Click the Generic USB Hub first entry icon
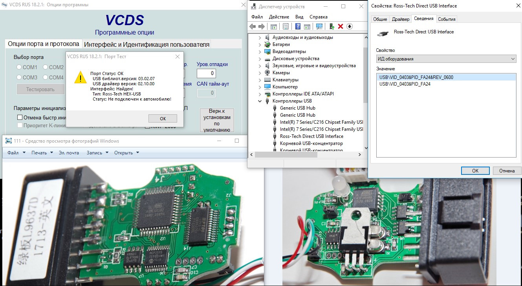 tap(275, 108)
